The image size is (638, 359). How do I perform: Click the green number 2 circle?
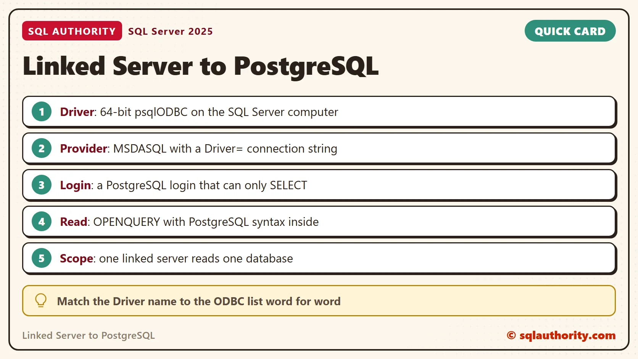point(42,148)
